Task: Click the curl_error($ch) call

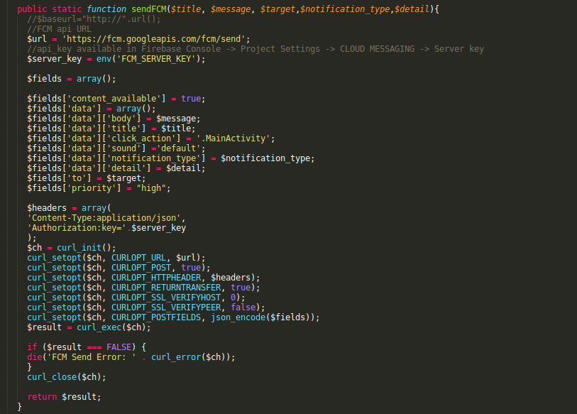Action: [x=188, y=357]
